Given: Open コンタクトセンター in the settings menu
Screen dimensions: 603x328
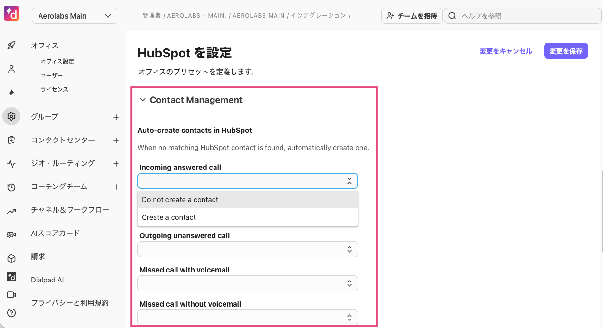Looking at the screenshot, I should pyautogui.click(x=63, y=140).
